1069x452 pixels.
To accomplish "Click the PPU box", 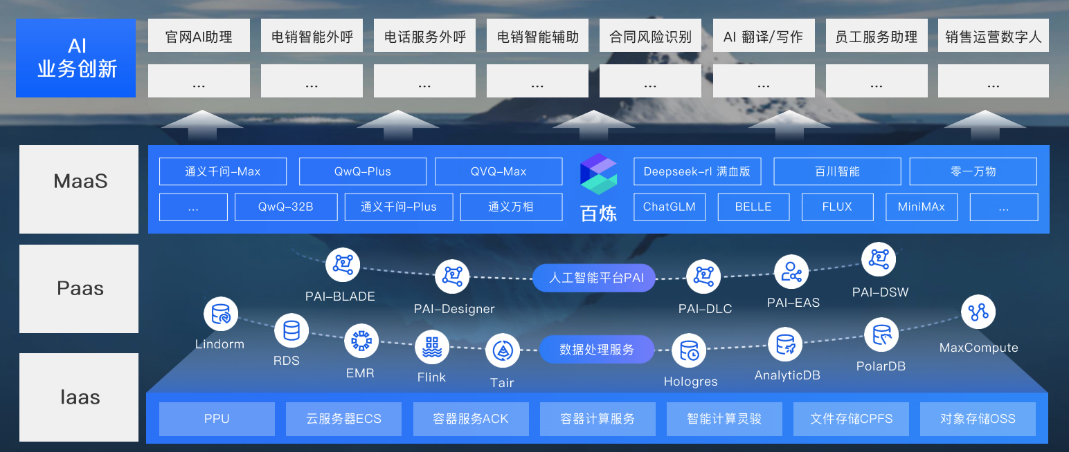I will (217, 419).
